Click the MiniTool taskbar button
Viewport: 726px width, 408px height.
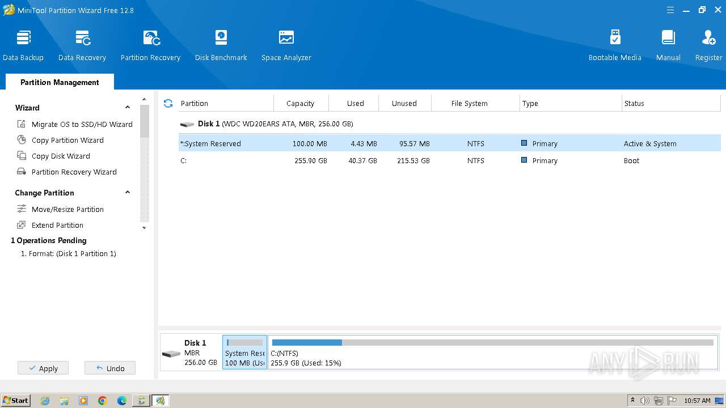click(x=161, y=401)
